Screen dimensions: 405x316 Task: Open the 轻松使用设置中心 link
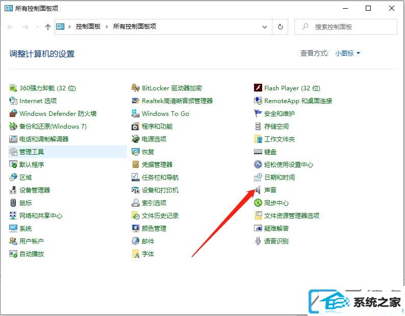(x=289, y=165)
